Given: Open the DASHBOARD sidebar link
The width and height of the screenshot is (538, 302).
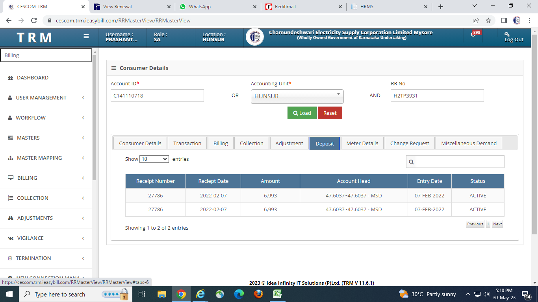Looking at the screenshot, I should click(33, 78).
